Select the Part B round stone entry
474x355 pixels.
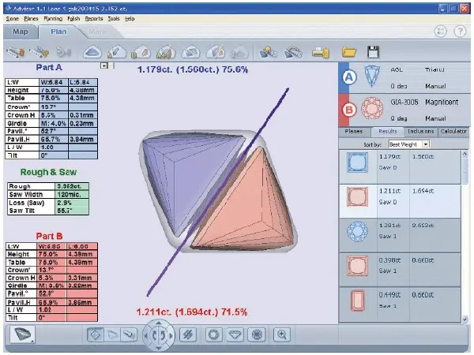[404, 110]
